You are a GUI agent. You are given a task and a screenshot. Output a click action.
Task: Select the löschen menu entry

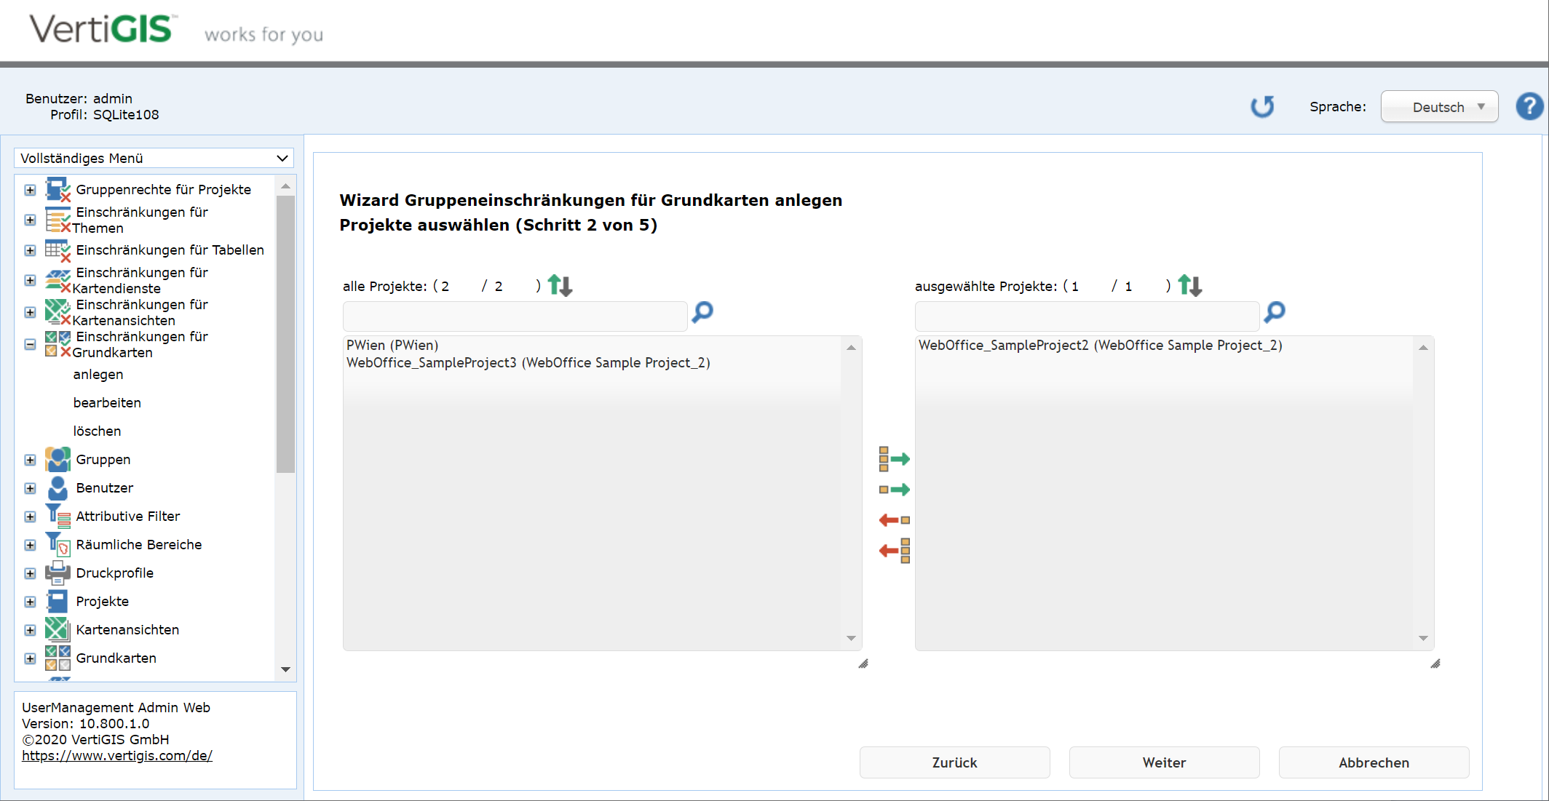[97, 431]
